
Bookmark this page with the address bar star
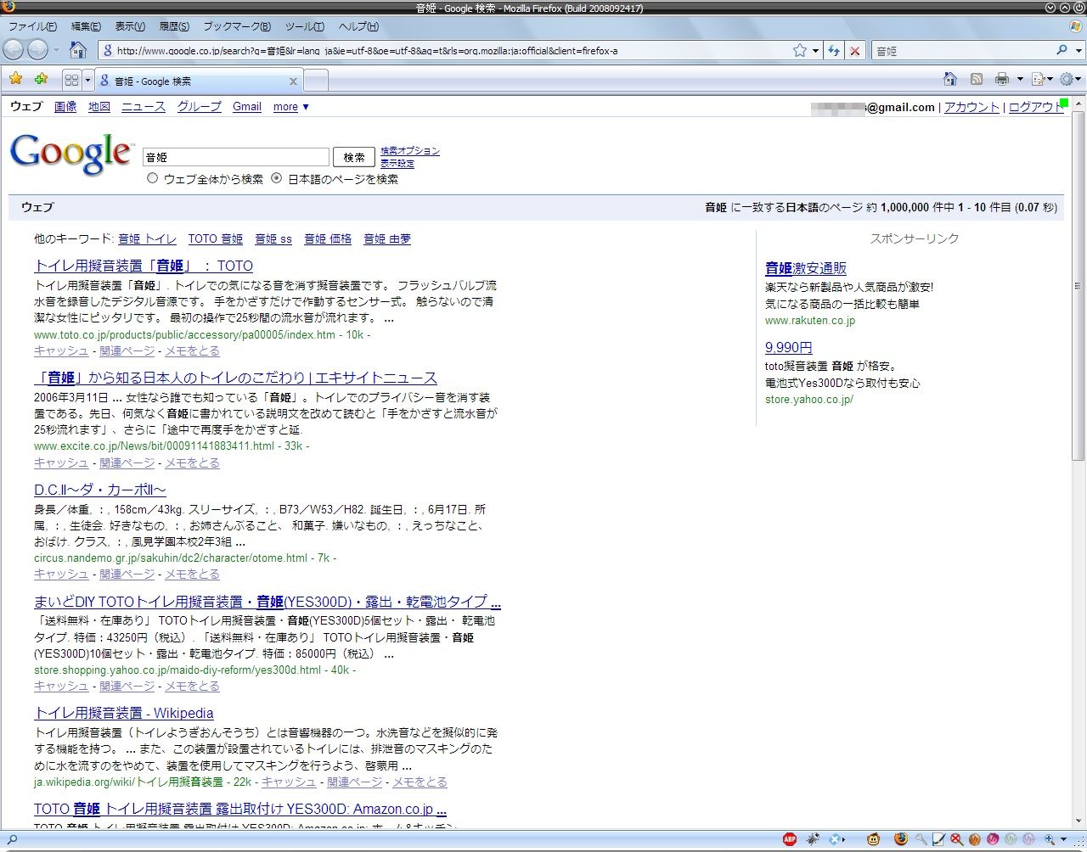pyautogui.click(x=799, y=51)
